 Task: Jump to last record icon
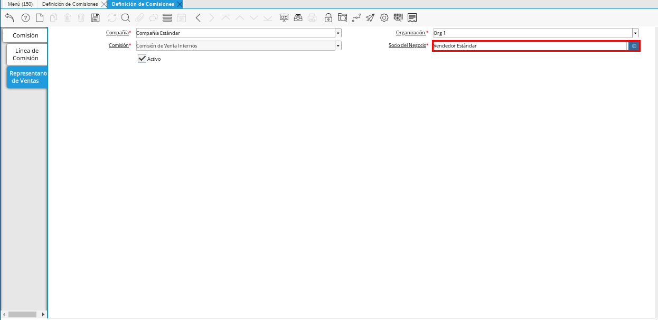tap(268, 17)
